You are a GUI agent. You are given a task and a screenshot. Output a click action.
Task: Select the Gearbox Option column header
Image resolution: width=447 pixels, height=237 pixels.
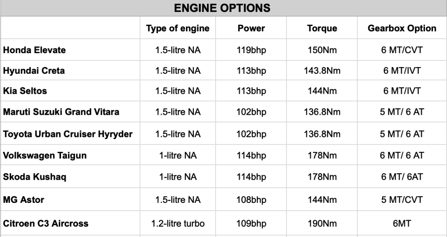(402, 28)
